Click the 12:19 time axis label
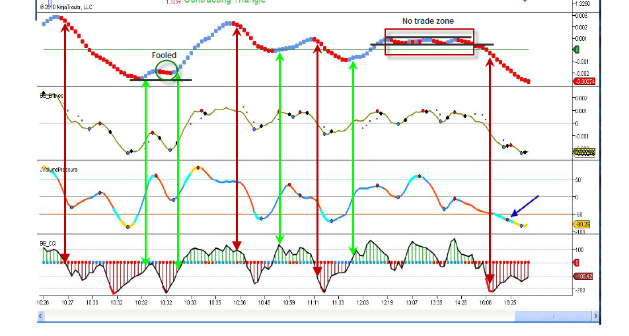Screen dimensions: 629x336 click(x=387, y=303)
